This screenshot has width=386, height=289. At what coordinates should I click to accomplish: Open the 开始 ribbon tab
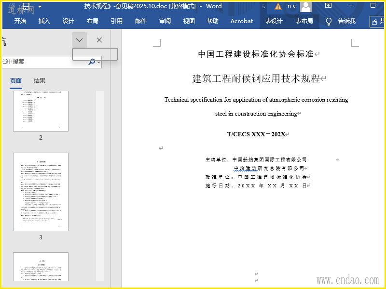pyautogui.click(x=20, y=21)
